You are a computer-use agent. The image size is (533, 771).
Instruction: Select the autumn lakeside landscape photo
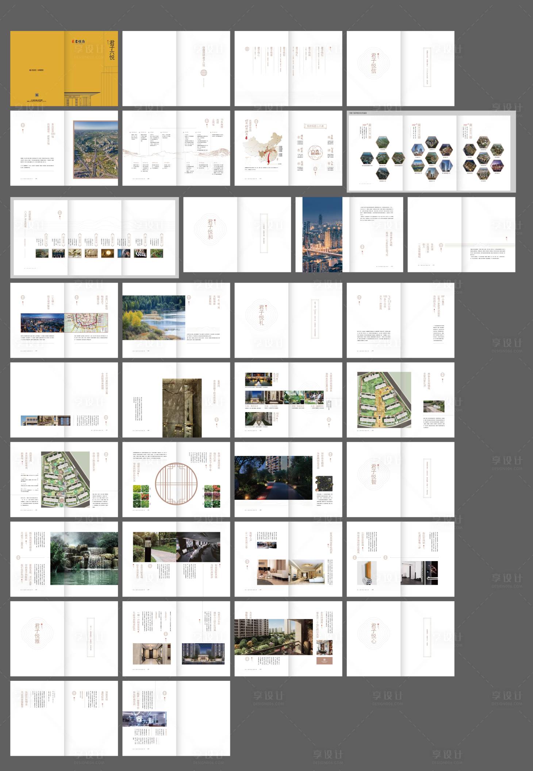coord(154,318)
